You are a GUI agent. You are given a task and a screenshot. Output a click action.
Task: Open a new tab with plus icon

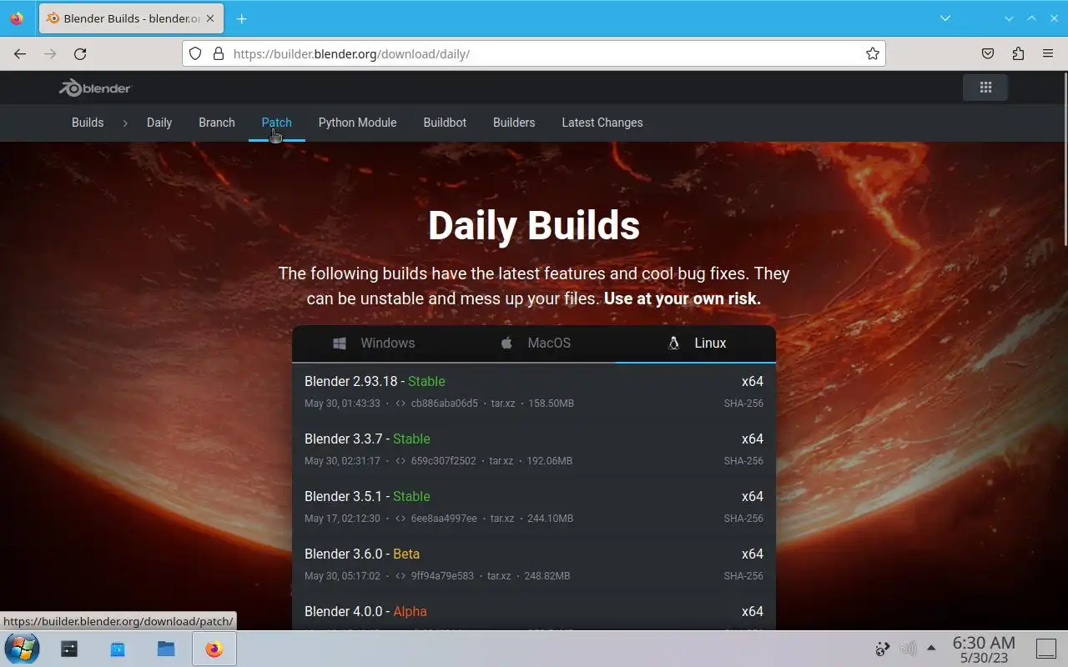pyautogui.click(x=241, y=18)
